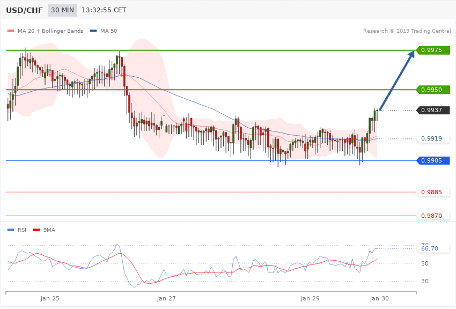Click the RSI 50 level axis label
Screen dimensions: 456x309
424,263
